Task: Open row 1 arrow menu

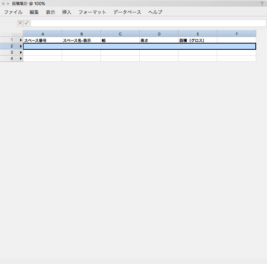Action: [21, 40]
